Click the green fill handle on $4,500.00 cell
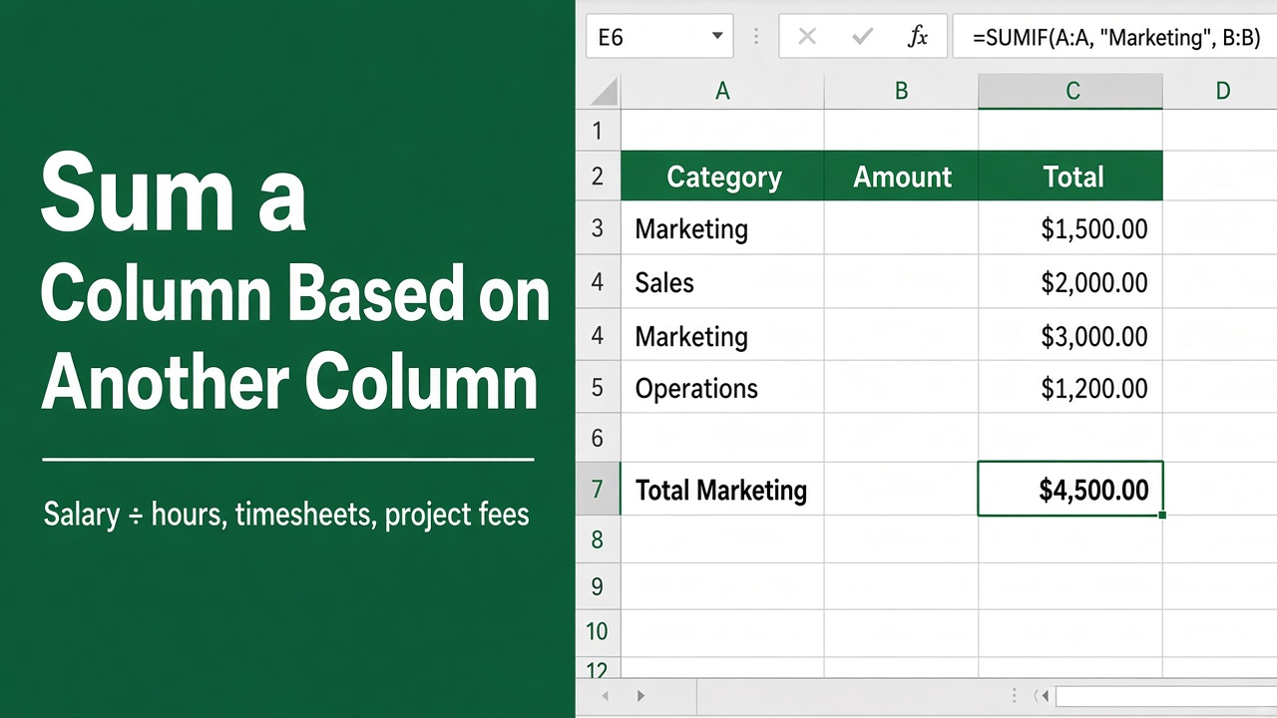Viewport: 1277px width, 718px height. [1163, 515]
